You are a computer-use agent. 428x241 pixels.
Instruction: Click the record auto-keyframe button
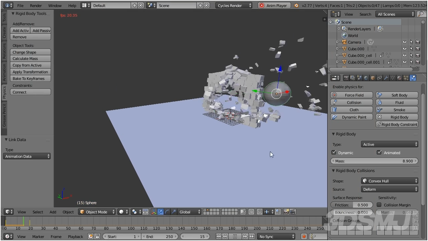(x=304, y=236)
